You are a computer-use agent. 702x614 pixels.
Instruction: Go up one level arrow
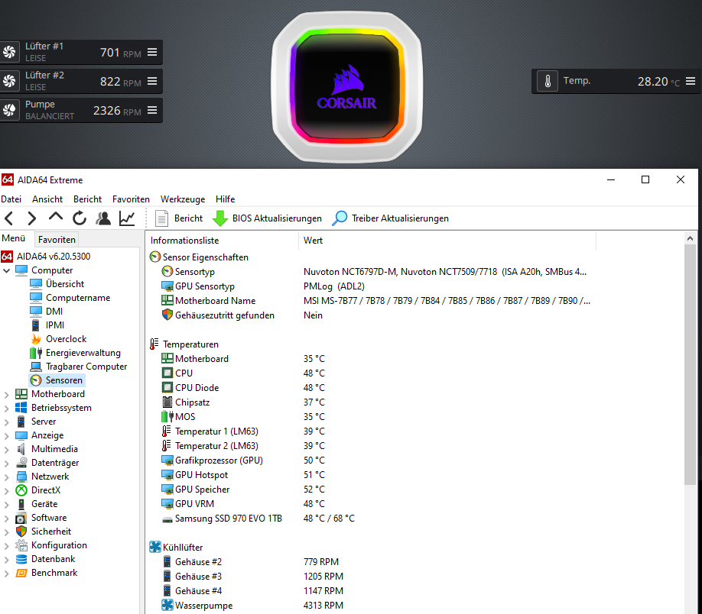point(56,218)
